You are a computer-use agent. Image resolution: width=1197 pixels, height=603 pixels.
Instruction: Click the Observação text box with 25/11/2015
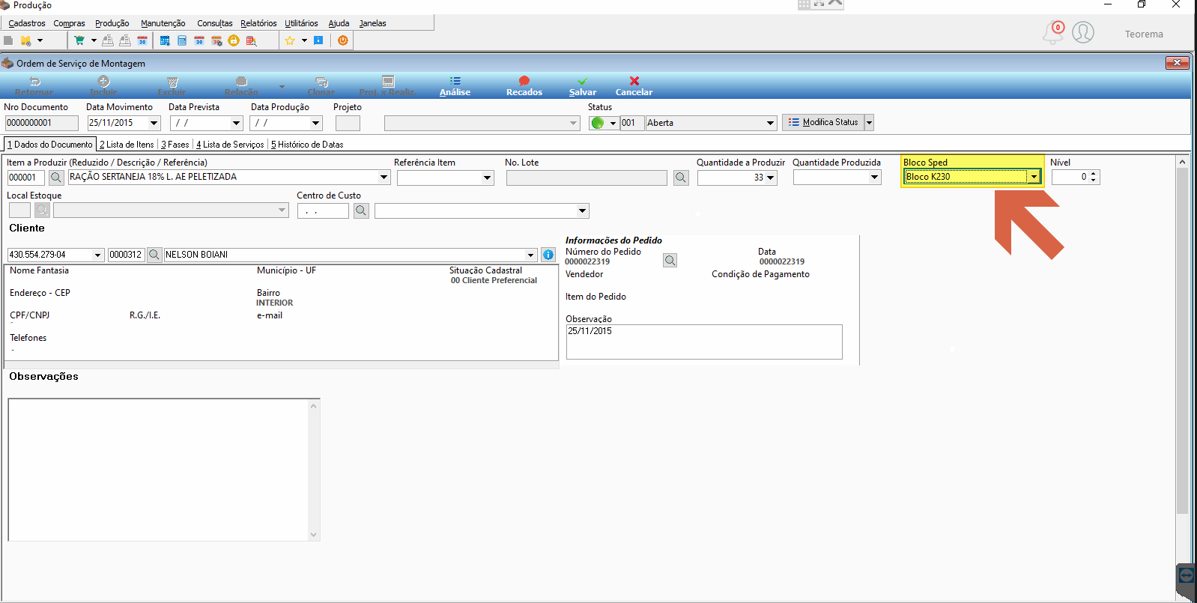click(704, 342)
